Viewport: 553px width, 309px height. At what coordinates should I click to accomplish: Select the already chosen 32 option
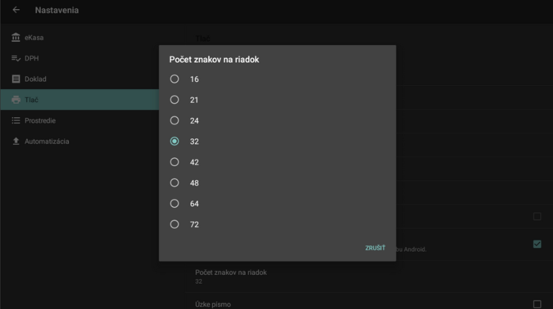coord(175,142)
